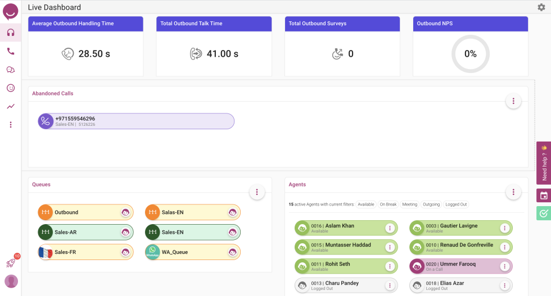Viewport: 551px width, 296px height.
Task: Open the phone calls sidebar icon
Action: (11, 51)
